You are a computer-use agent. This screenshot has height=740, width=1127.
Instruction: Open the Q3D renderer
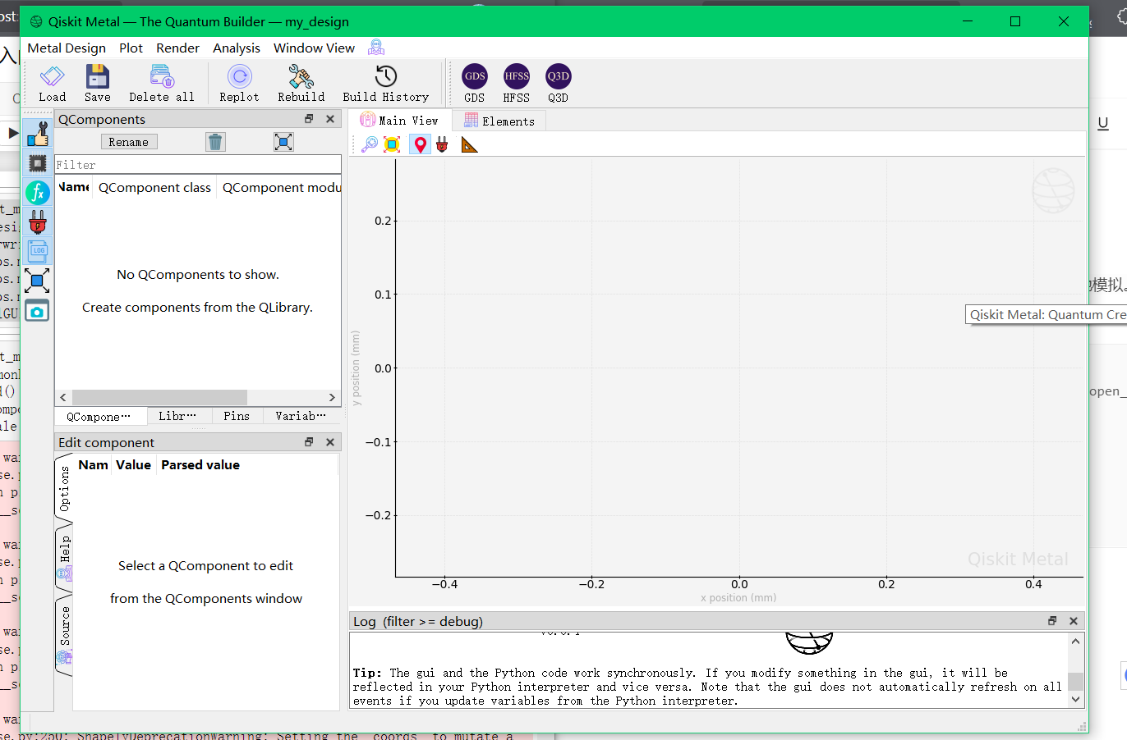pos(559,84)
